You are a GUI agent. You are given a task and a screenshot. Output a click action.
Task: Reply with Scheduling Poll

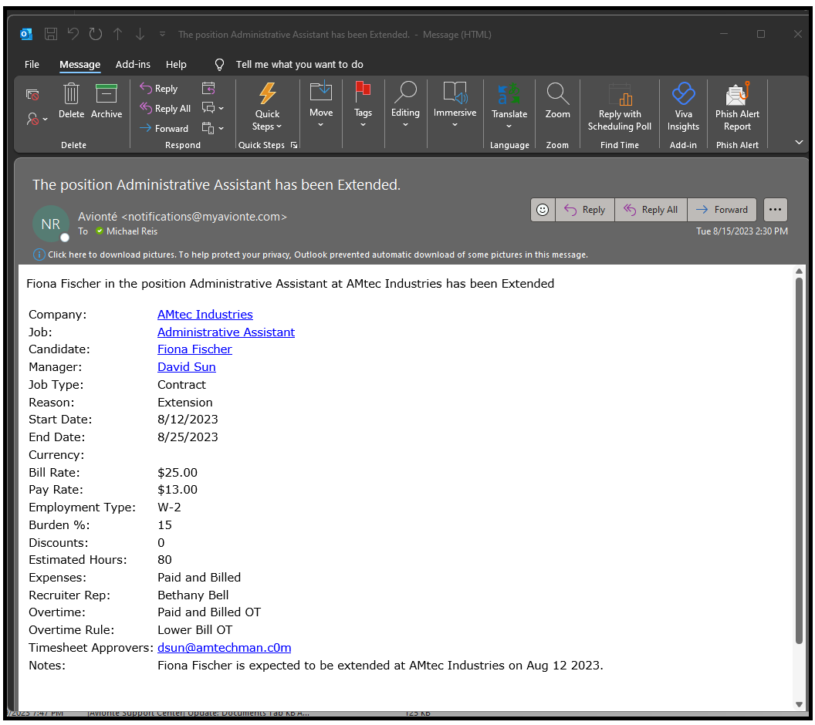[x=619, y=108]
